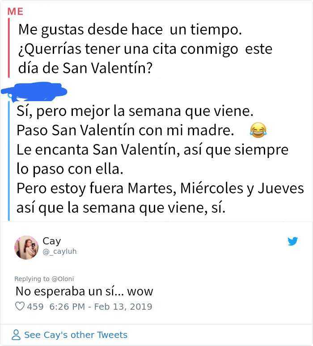Viewport: 313px width, 346px height.
Task: Click the line "Pero estoy fuera Martes, Miércoles y Jueves"
Action: point(160,188)
